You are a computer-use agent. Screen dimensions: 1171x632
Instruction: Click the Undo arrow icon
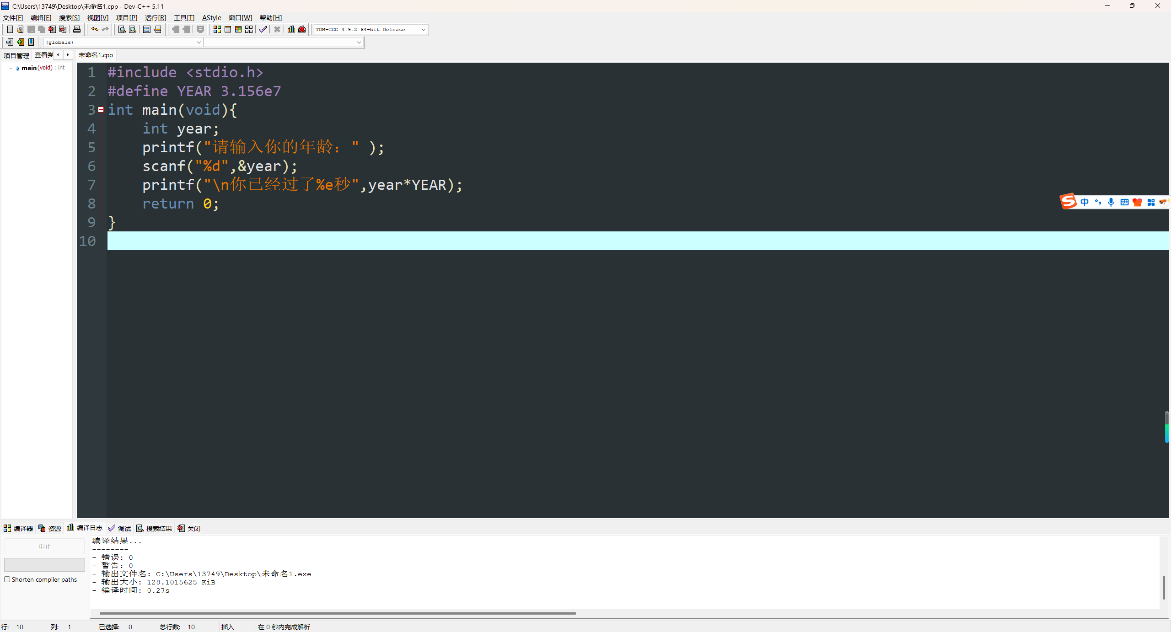pos(94,29)
